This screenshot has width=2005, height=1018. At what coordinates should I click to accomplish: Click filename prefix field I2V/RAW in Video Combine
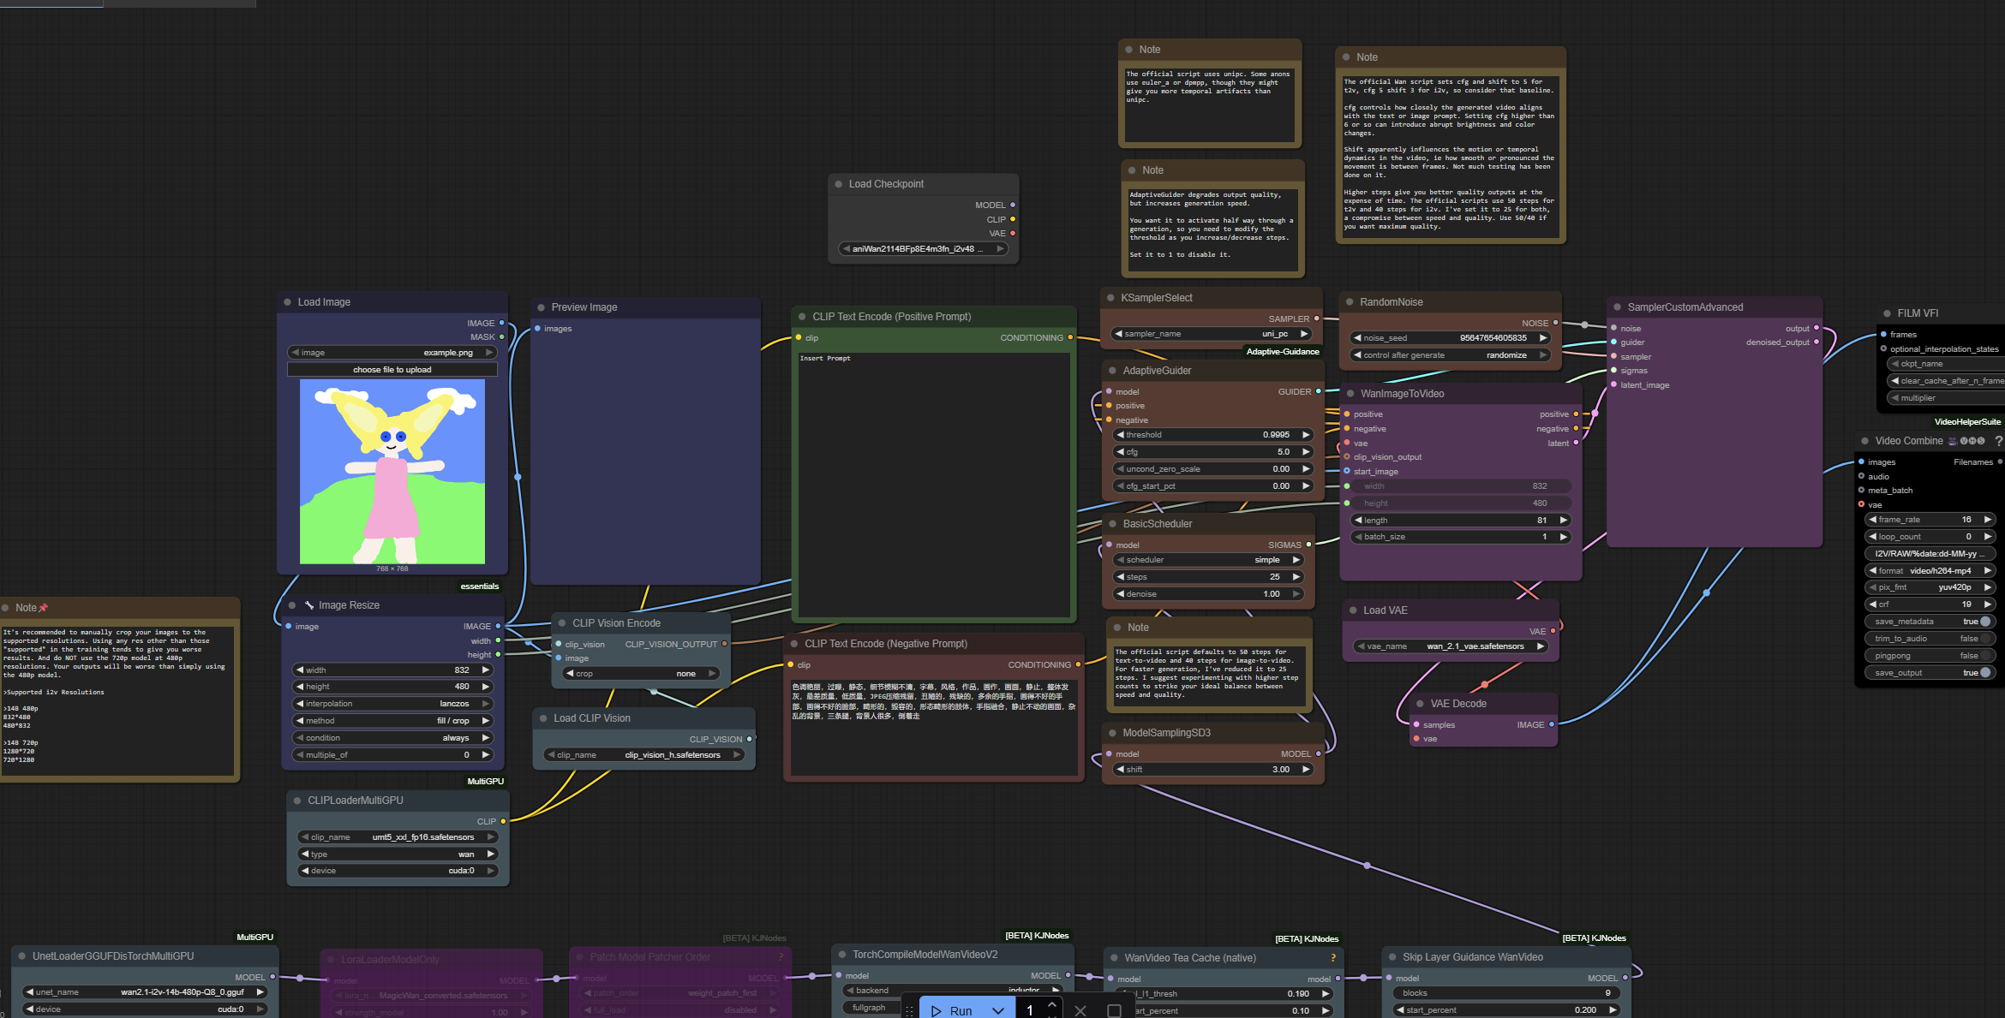coord(1930,554)
